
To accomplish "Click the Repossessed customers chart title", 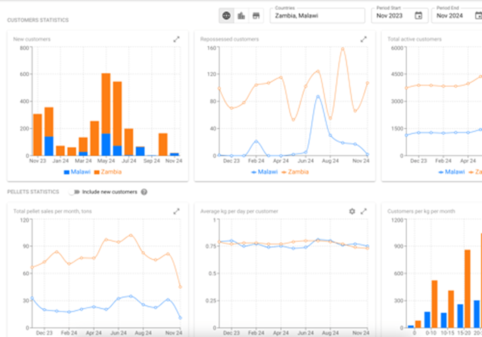I will pos(229,39).
